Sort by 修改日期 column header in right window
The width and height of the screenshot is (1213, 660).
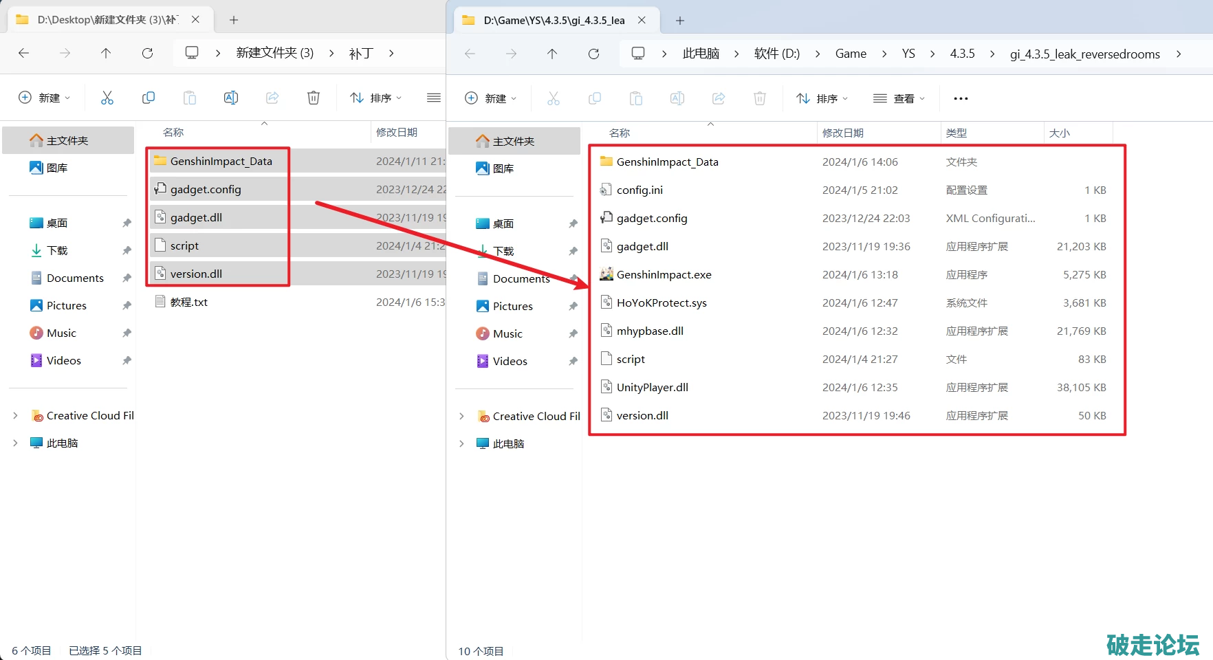pos(843,133)
